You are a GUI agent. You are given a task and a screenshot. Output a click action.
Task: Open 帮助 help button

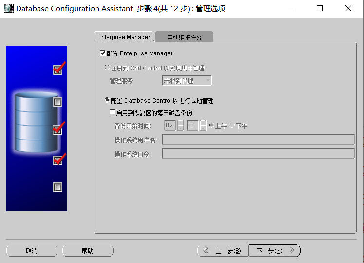(x=88, y=251)
